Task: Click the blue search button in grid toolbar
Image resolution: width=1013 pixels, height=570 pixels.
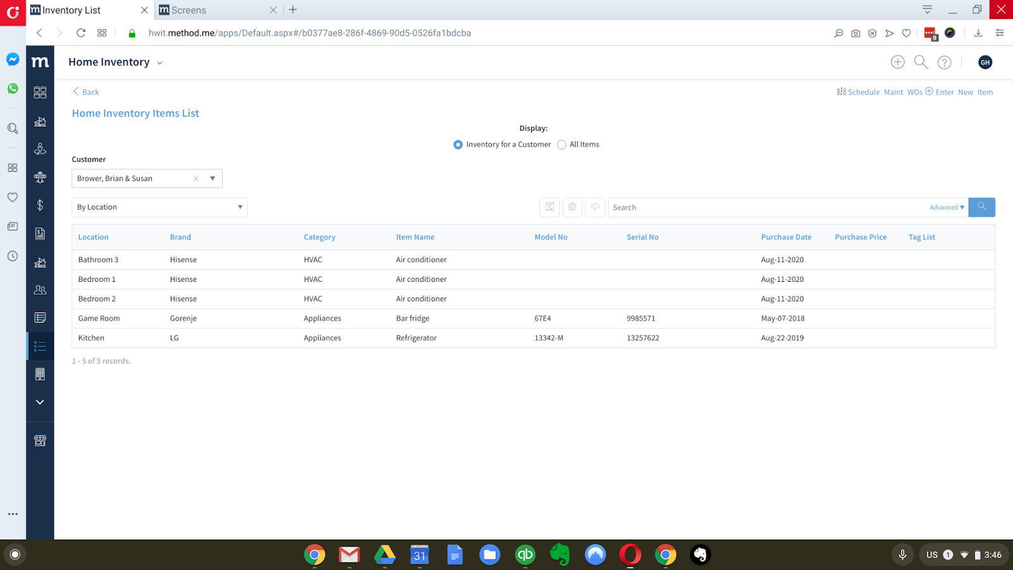Action: coord(982,207)
